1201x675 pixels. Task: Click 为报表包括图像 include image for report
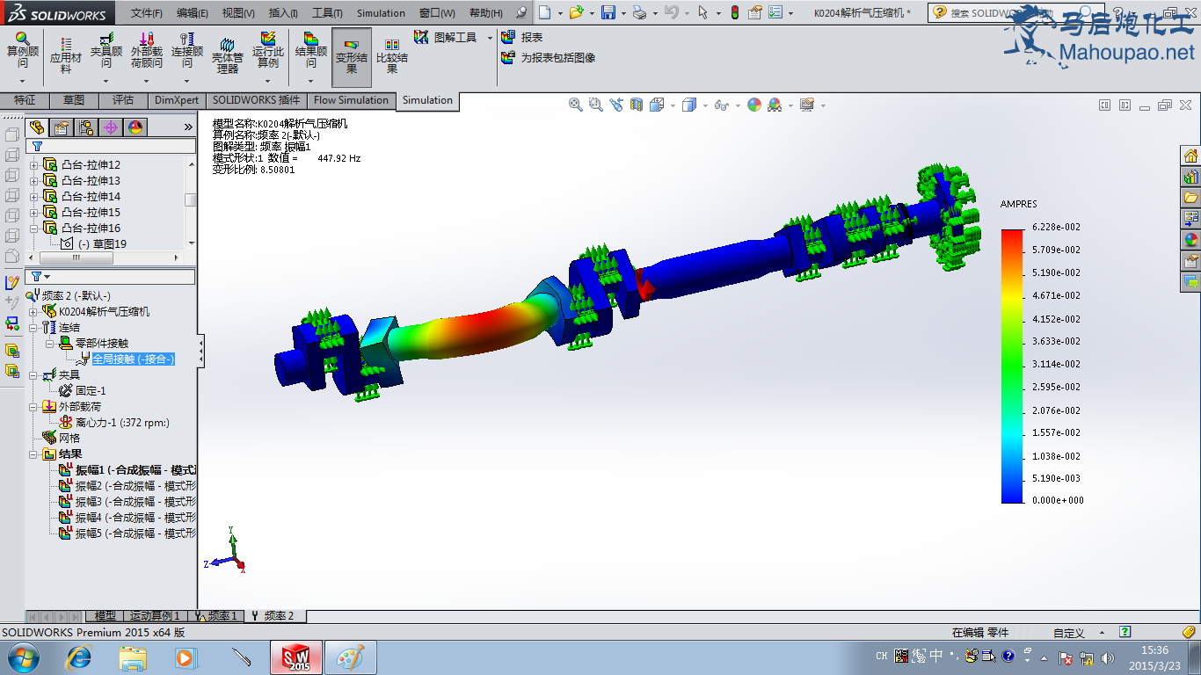point(549,57)
